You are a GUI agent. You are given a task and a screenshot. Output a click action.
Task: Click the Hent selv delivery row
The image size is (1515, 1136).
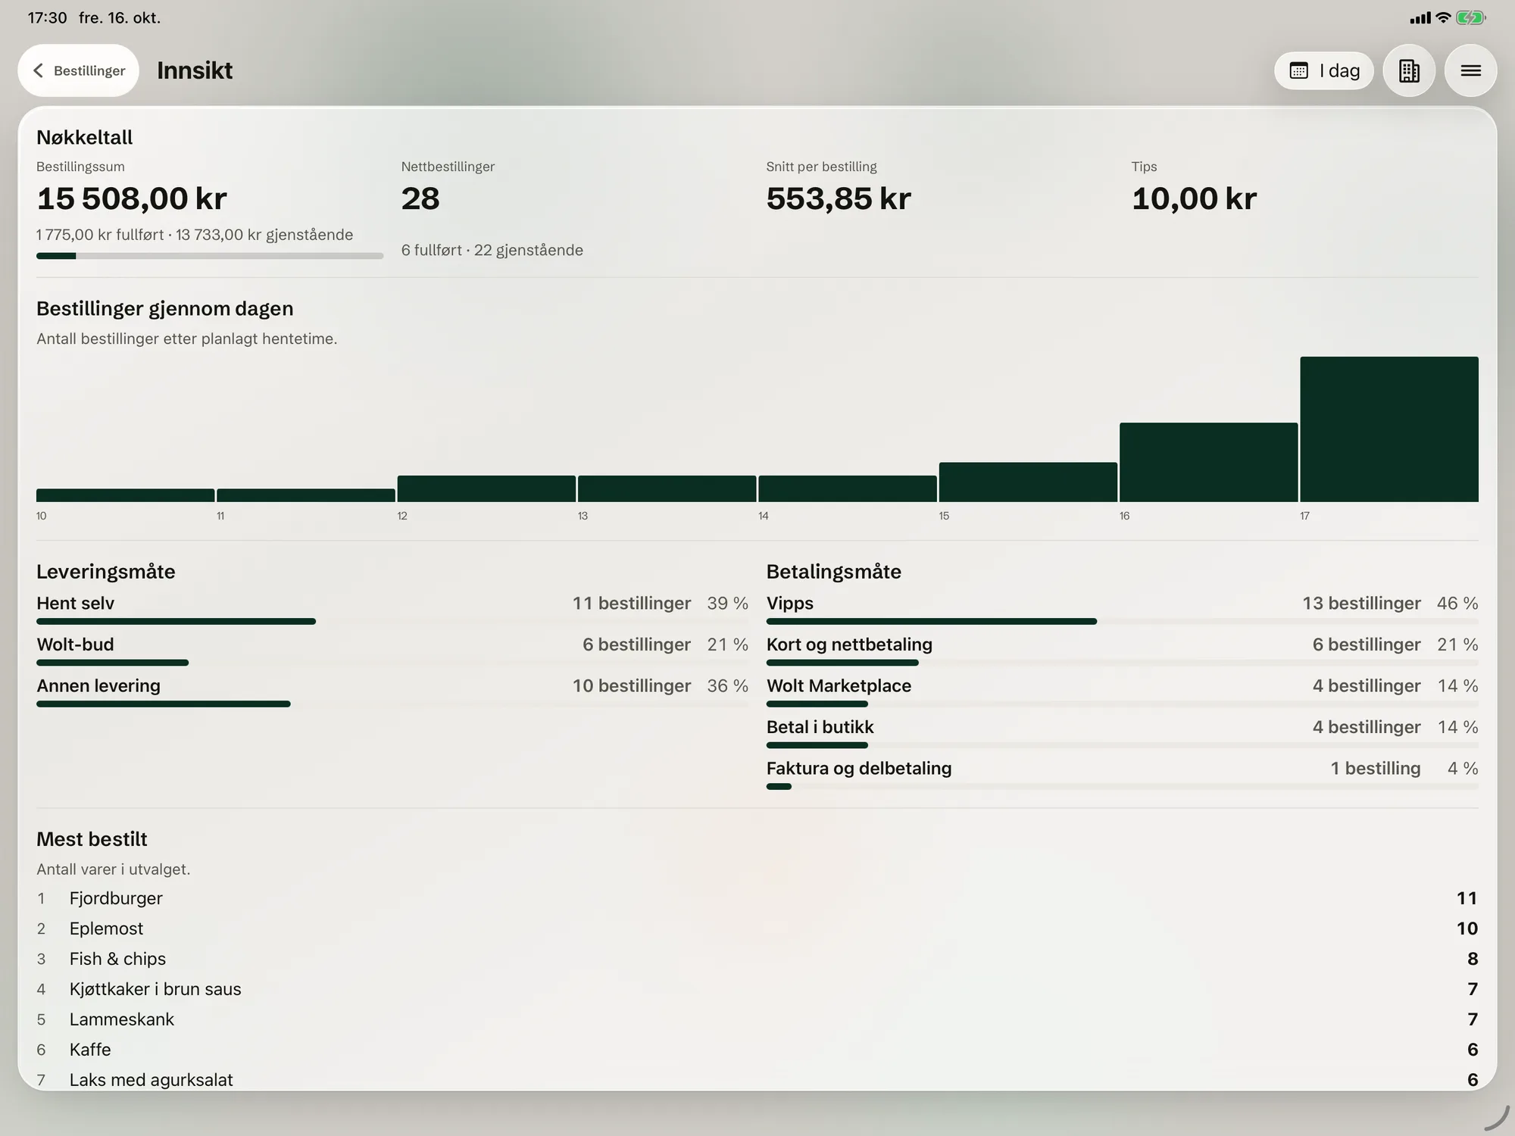(392, 609)
